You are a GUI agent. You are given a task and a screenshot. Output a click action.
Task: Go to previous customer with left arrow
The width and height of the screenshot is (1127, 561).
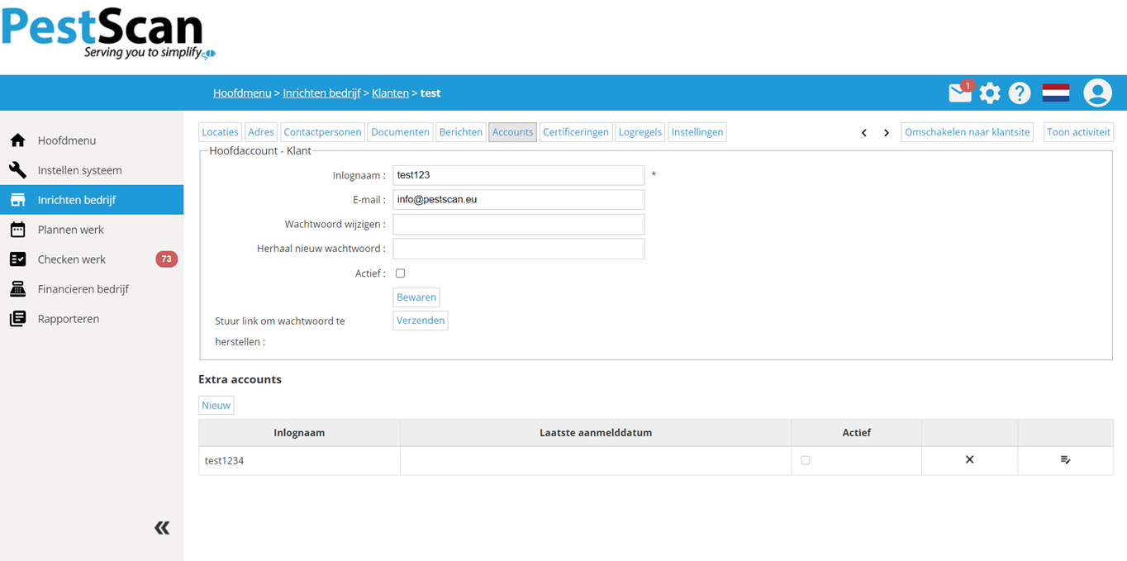[864, 132]
